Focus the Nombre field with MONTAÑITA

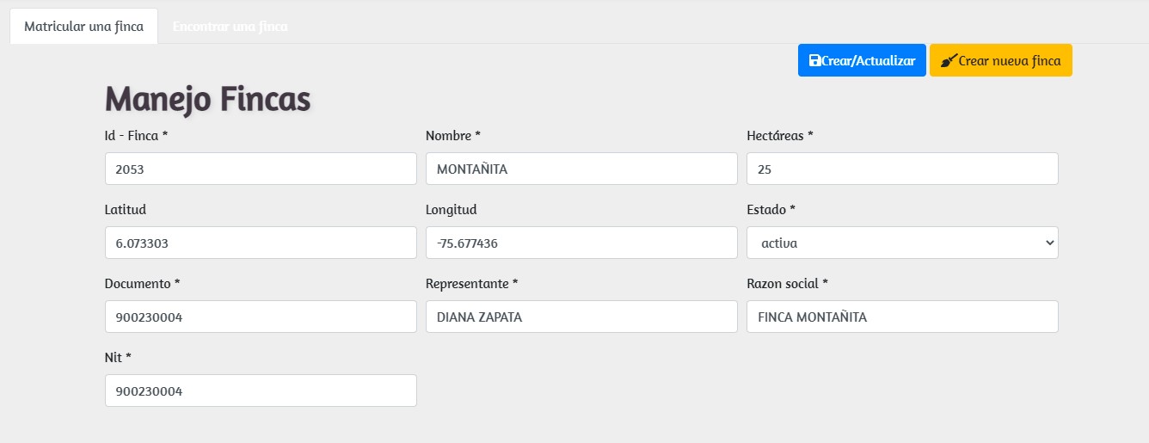[x=581, y=169]
